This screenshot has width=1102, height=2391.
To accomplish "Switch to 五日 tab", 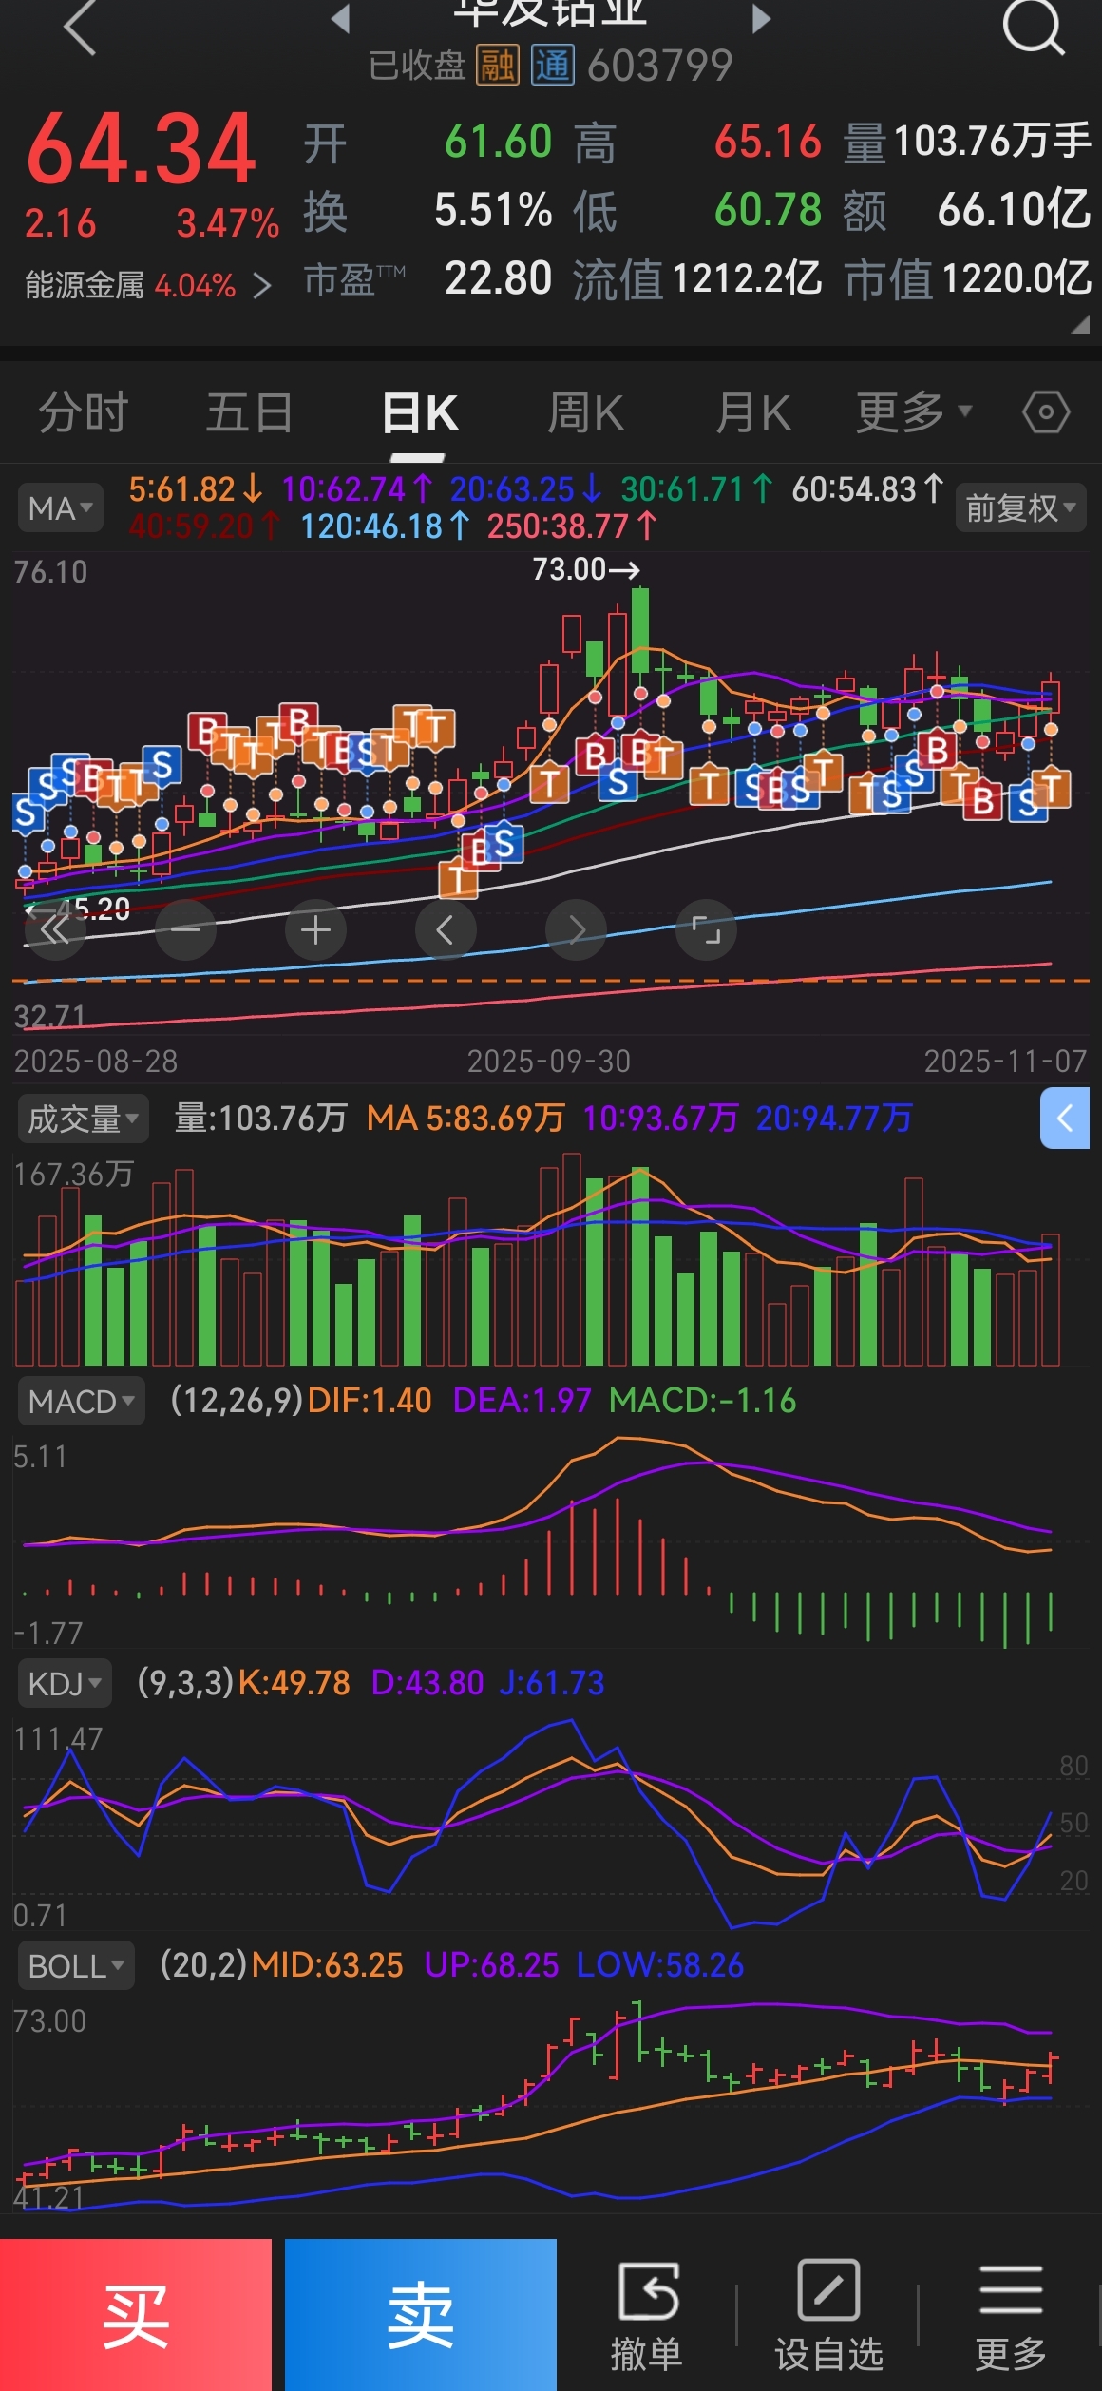I will tap(250, 412).
